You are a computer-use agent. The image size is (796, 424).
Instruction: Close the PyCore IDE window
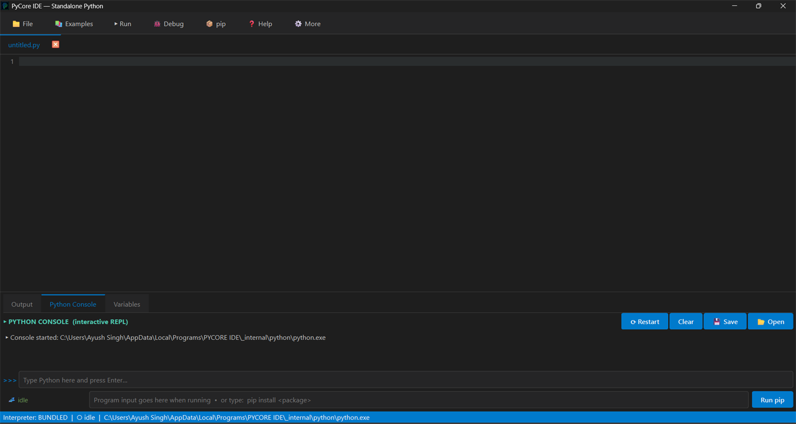[783, 6]
